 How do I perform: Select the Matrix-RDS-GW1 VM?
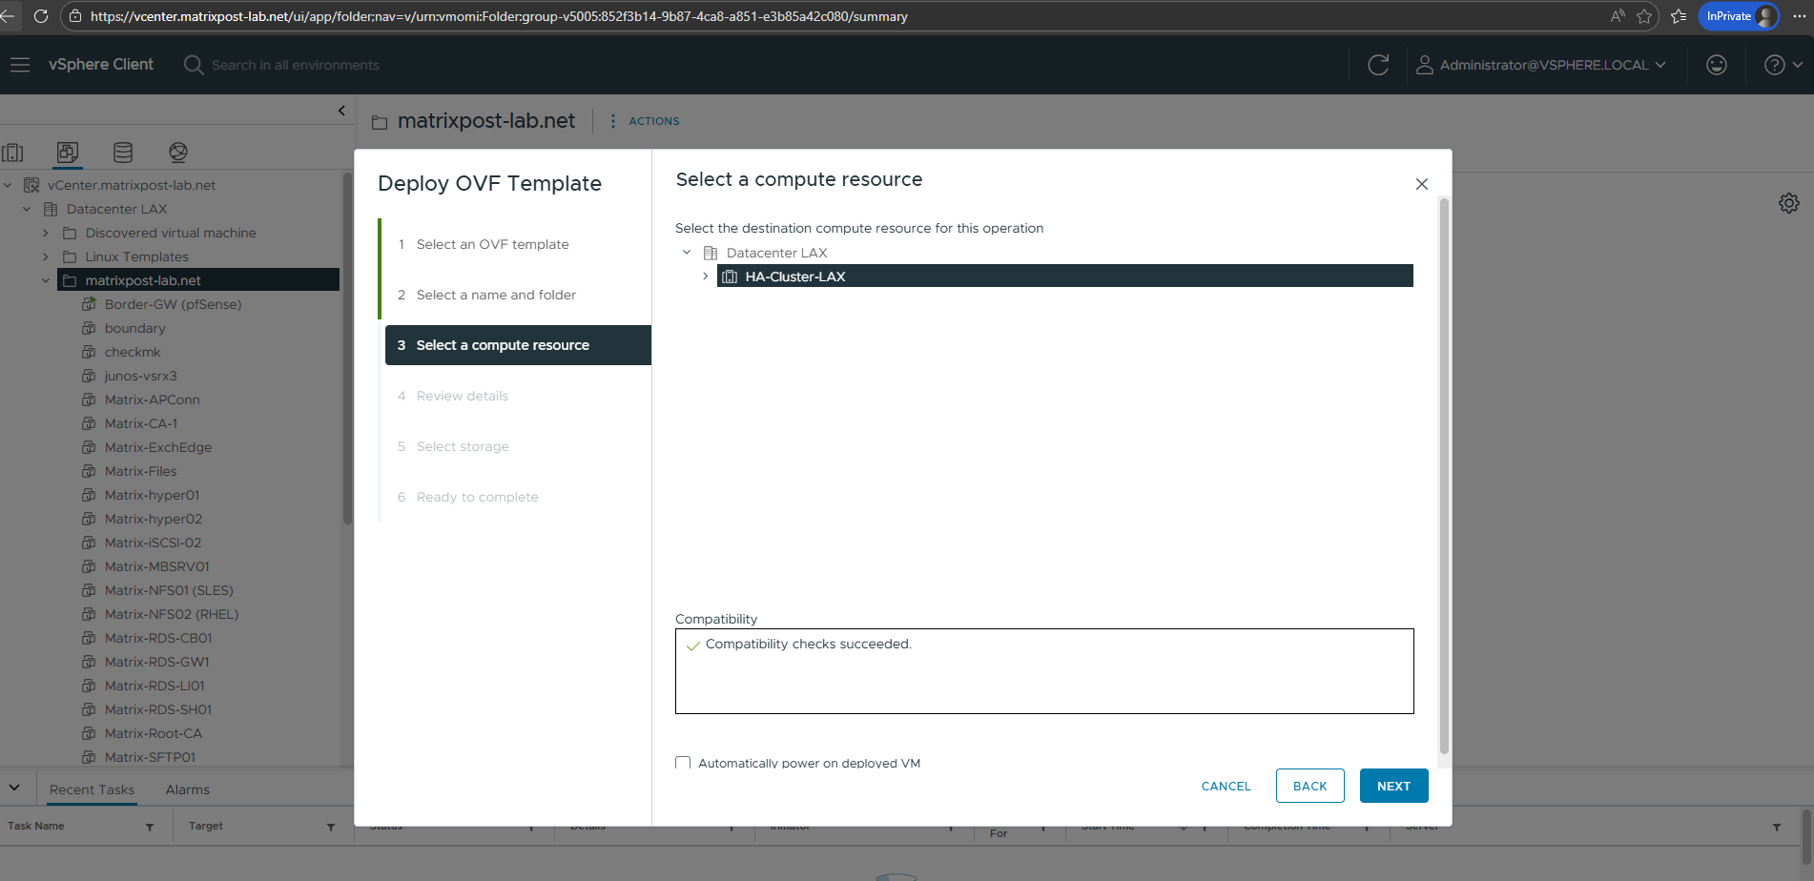point(157,662)
